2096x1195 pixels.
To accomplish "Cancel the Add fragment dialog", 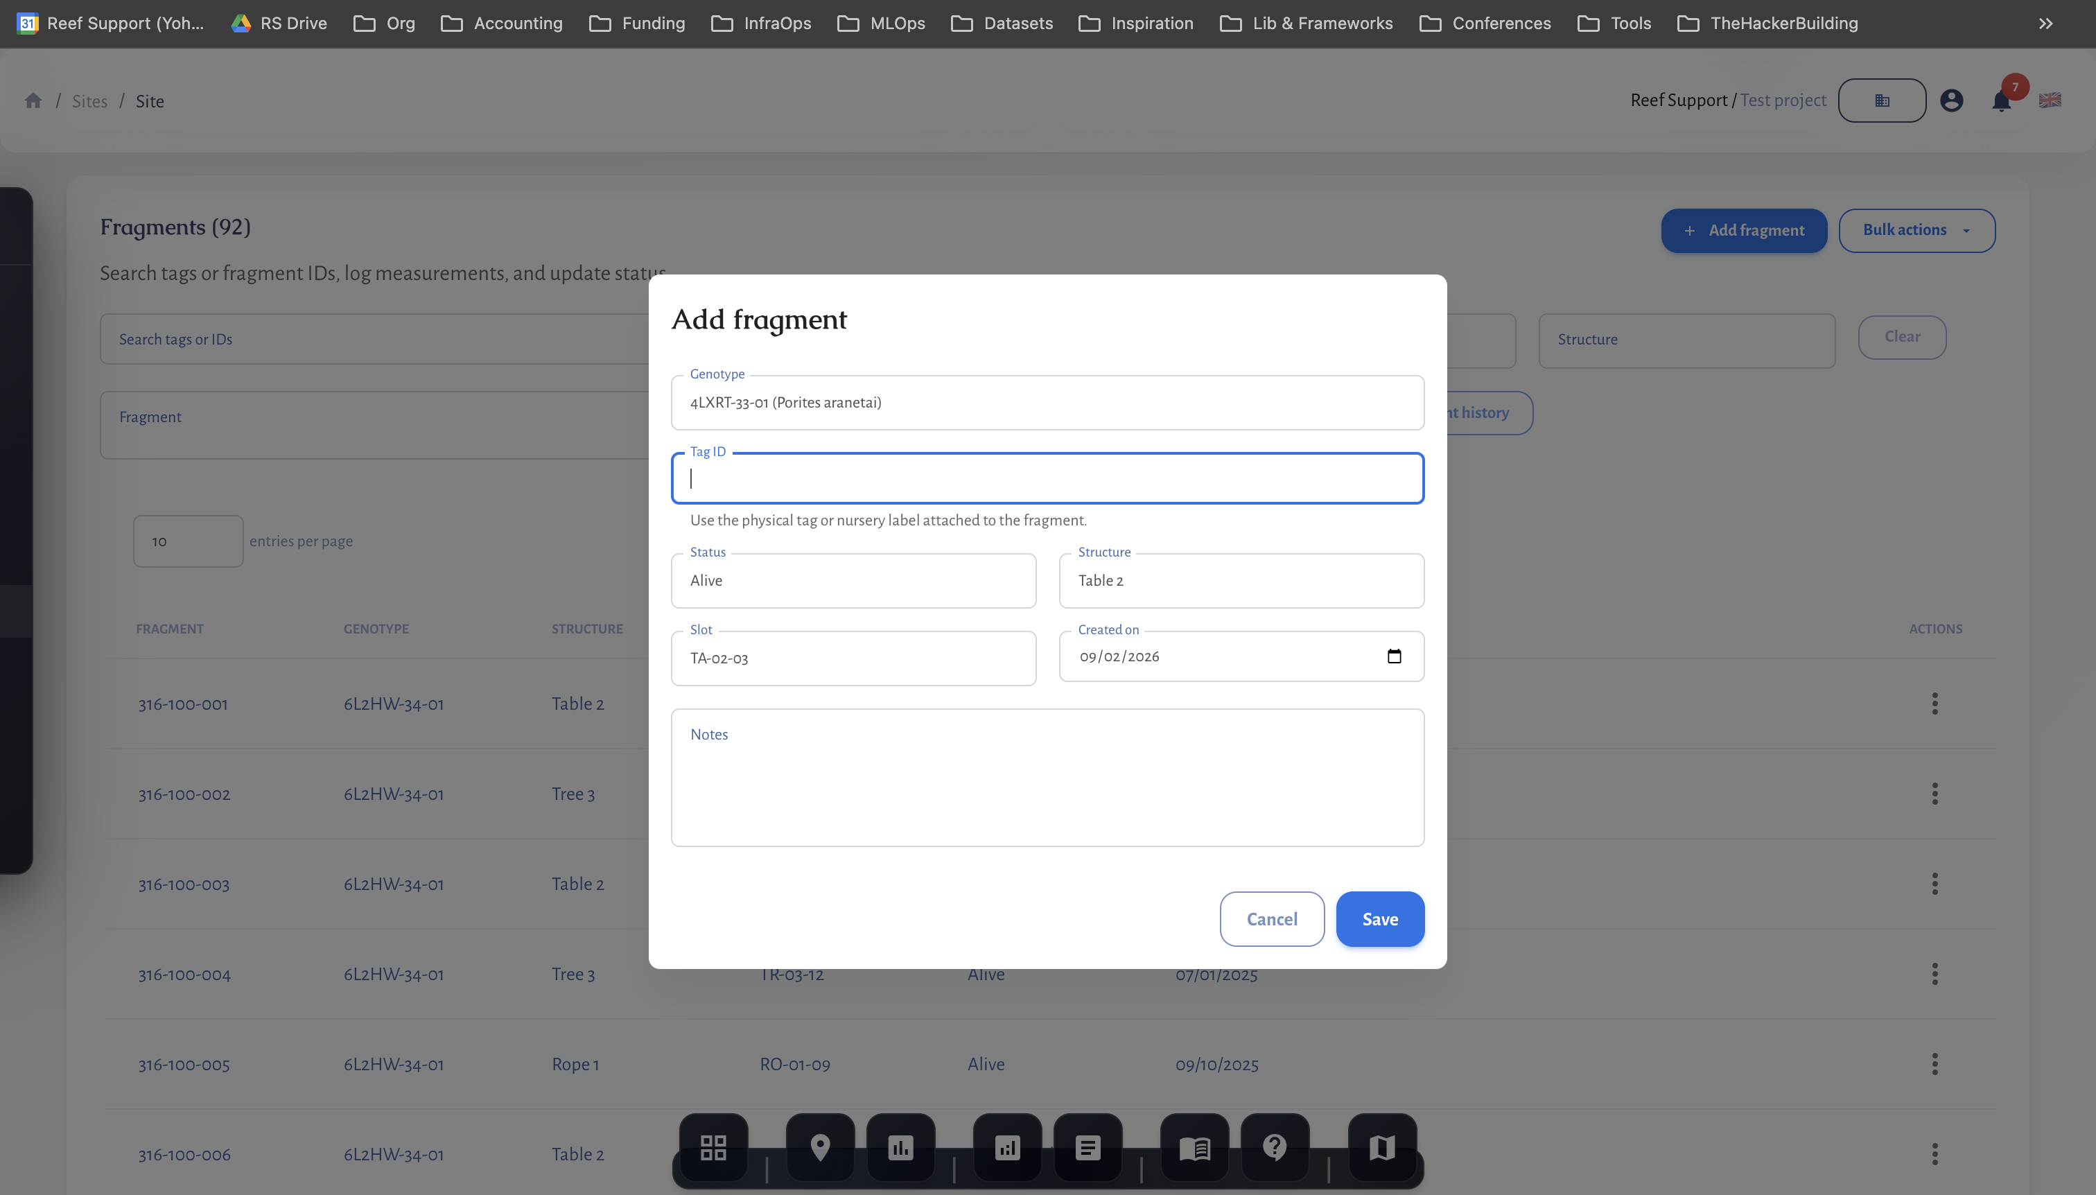I will [1271, 919].
